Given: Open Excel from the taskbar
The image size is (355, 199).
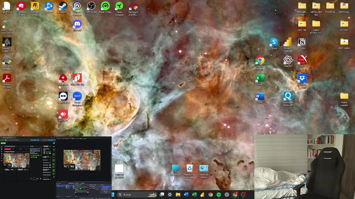Looking at the screenshot, I should (x=194, y=195).
